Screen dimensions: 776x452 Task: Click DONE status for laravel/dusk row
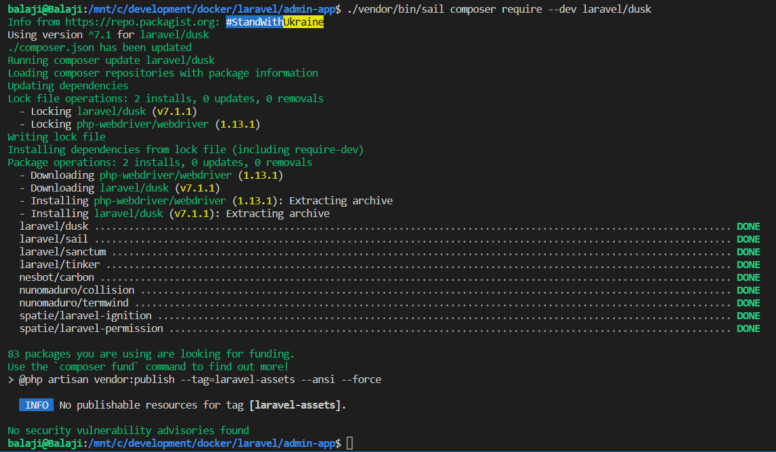click(x=749, y=226)
